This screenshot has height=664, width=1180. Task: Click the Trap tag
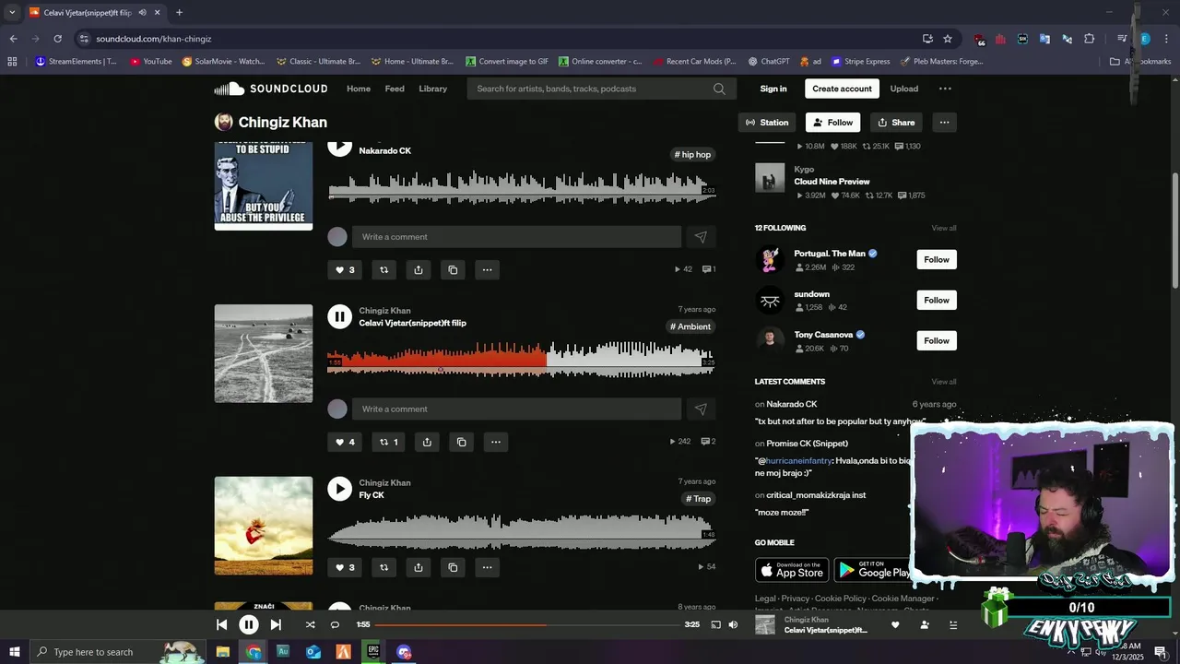coord(699,499)
